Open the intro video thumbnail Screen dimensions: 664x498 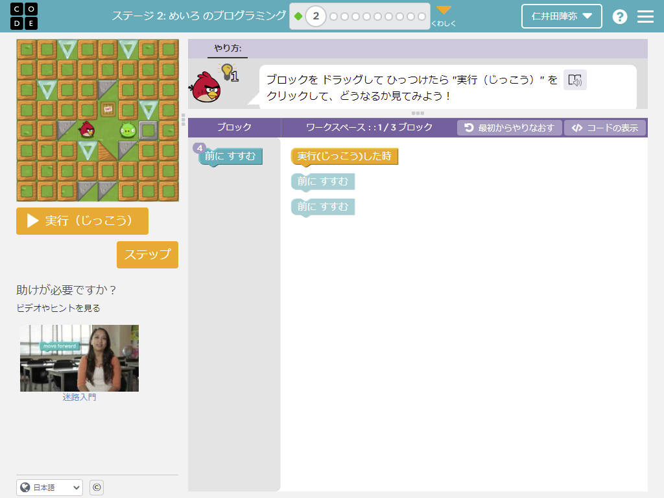pyautogui.click(x=79, y=358)
